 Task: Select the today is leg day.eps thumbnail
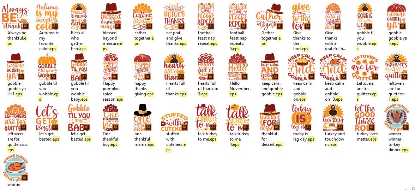pos(301,117)
